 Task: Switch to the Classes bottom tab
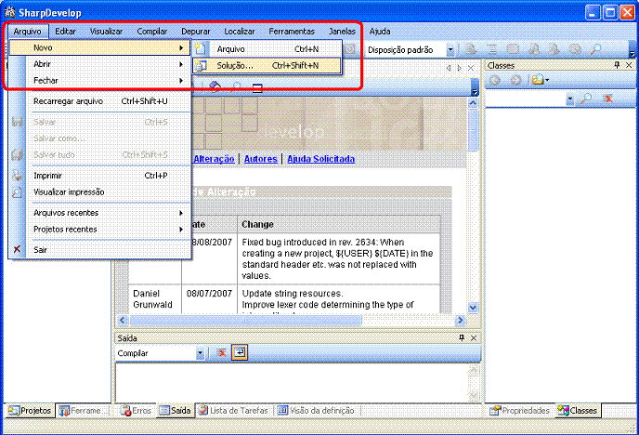pos(578,411)
